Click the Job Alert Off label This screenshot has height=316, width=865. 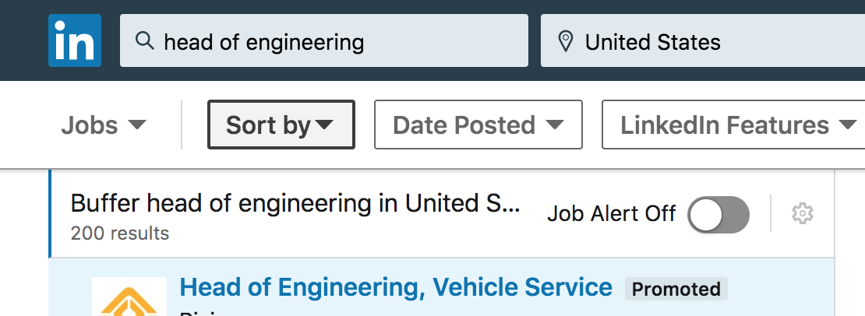(611, 213)
